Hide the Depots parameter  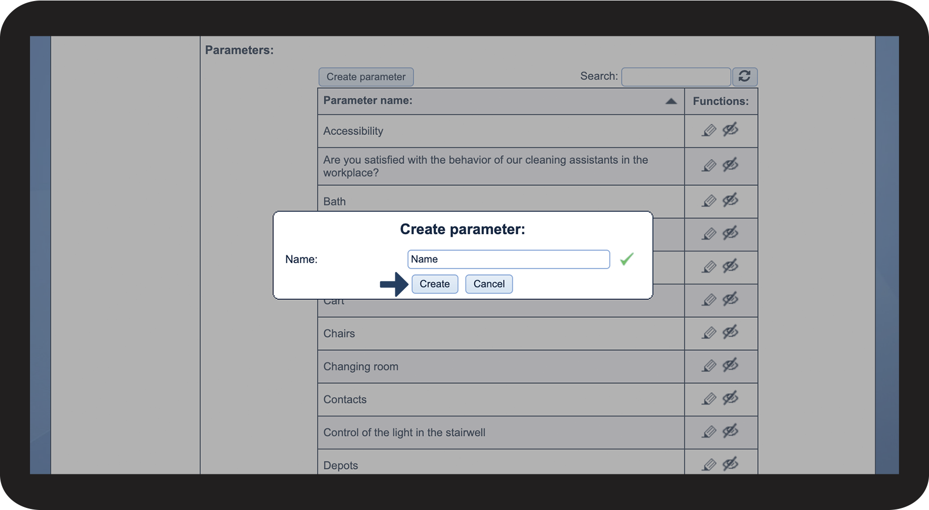click(x=730, y=464)
